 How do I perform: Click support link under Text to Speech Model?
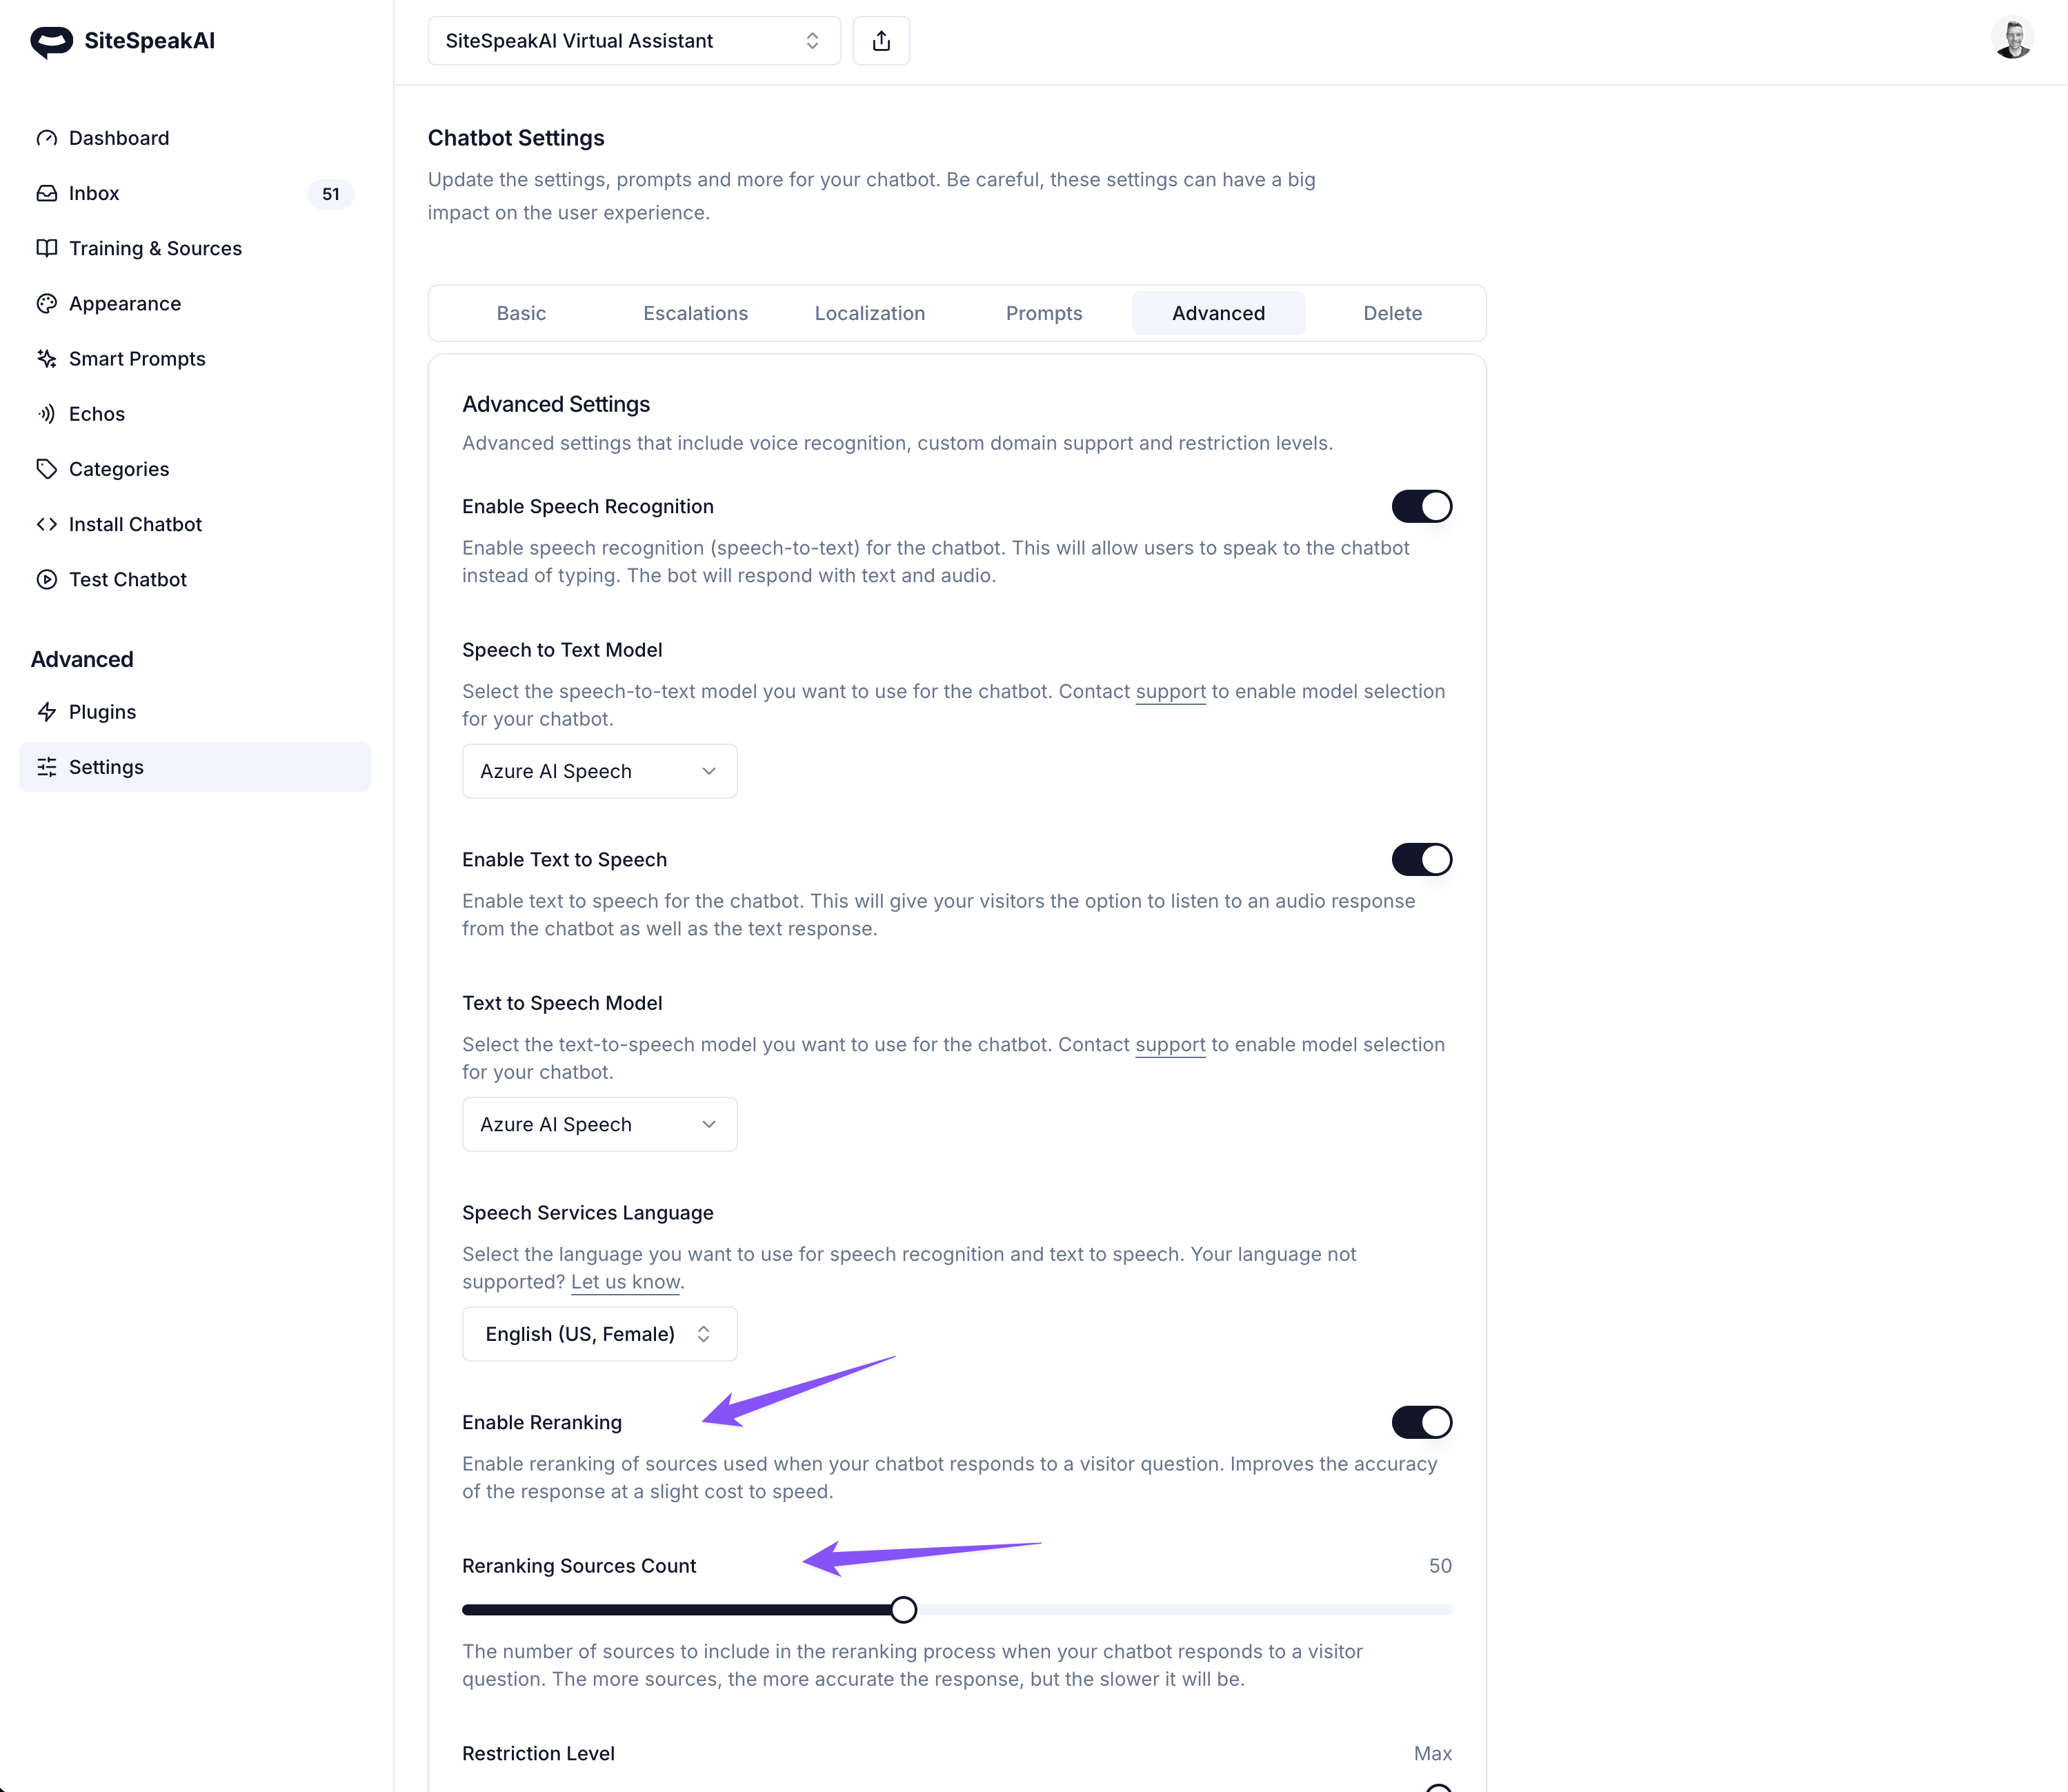1169,1044
